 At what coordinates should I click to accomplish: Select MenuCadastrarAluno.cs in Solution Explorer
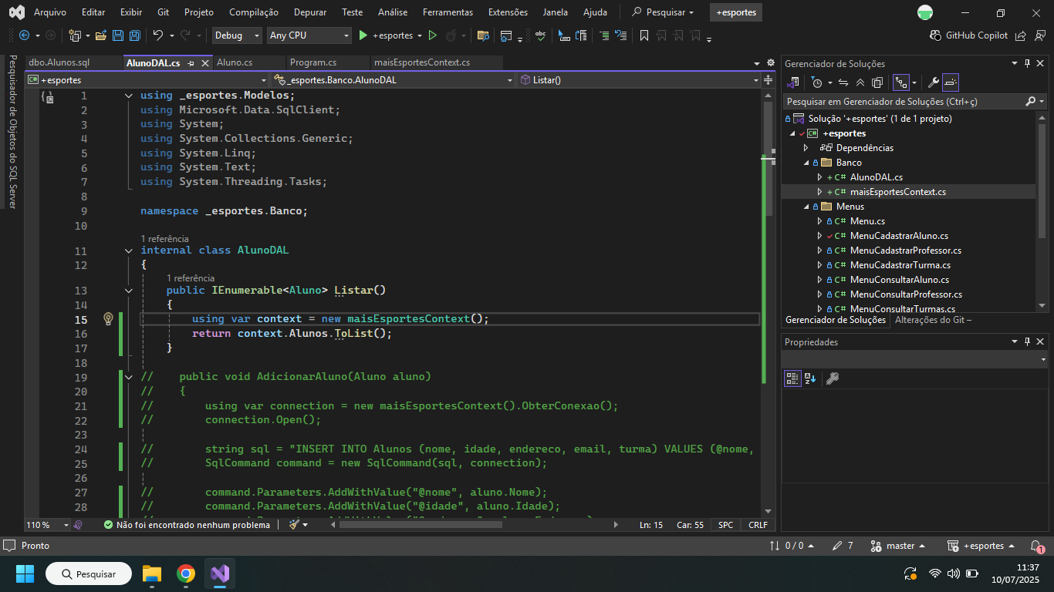[x=899, y=236]
